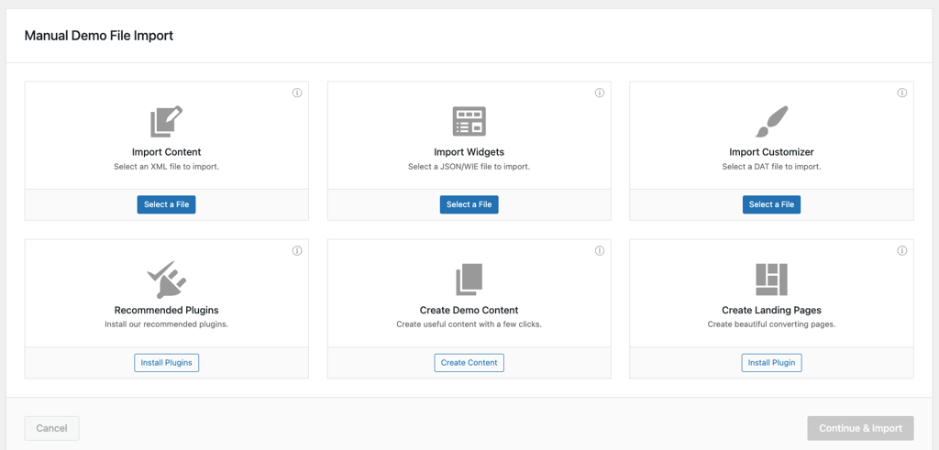Open the info icon in Import Content card
The width and height of the screenshot is (939, 450).
click(297, 93)
